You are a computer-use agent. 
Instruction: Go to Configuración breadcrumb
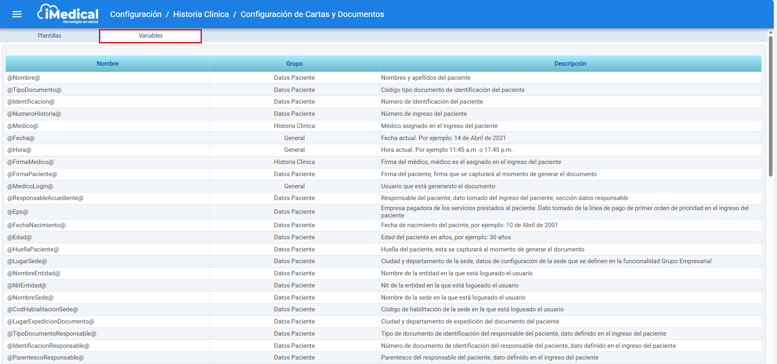136,14
